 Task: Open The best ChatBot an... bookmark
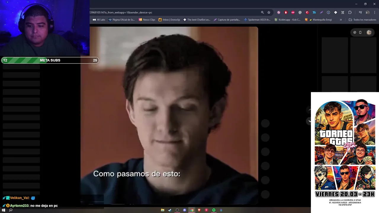click(197, 20)
